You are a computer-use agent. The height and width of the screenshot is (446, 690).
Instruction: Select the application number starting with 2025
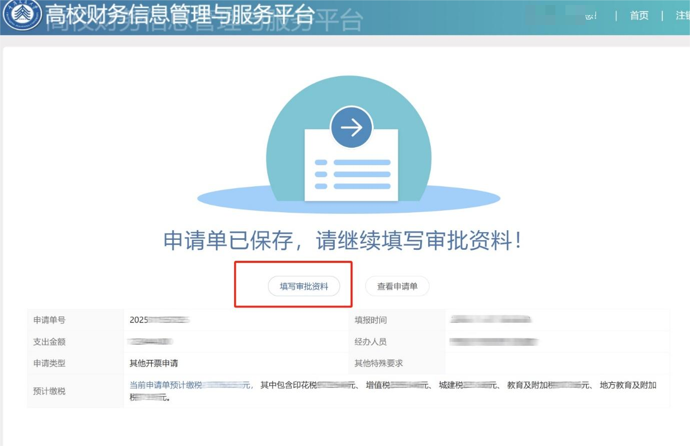(x=159, y=320)
